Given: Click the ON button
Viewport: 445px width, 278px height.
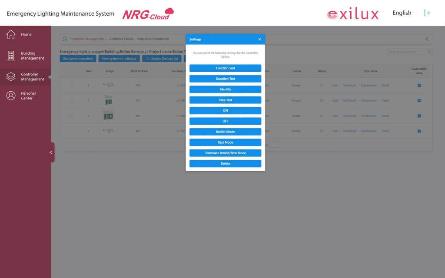Looking at the screenshot, I should 226,111.
